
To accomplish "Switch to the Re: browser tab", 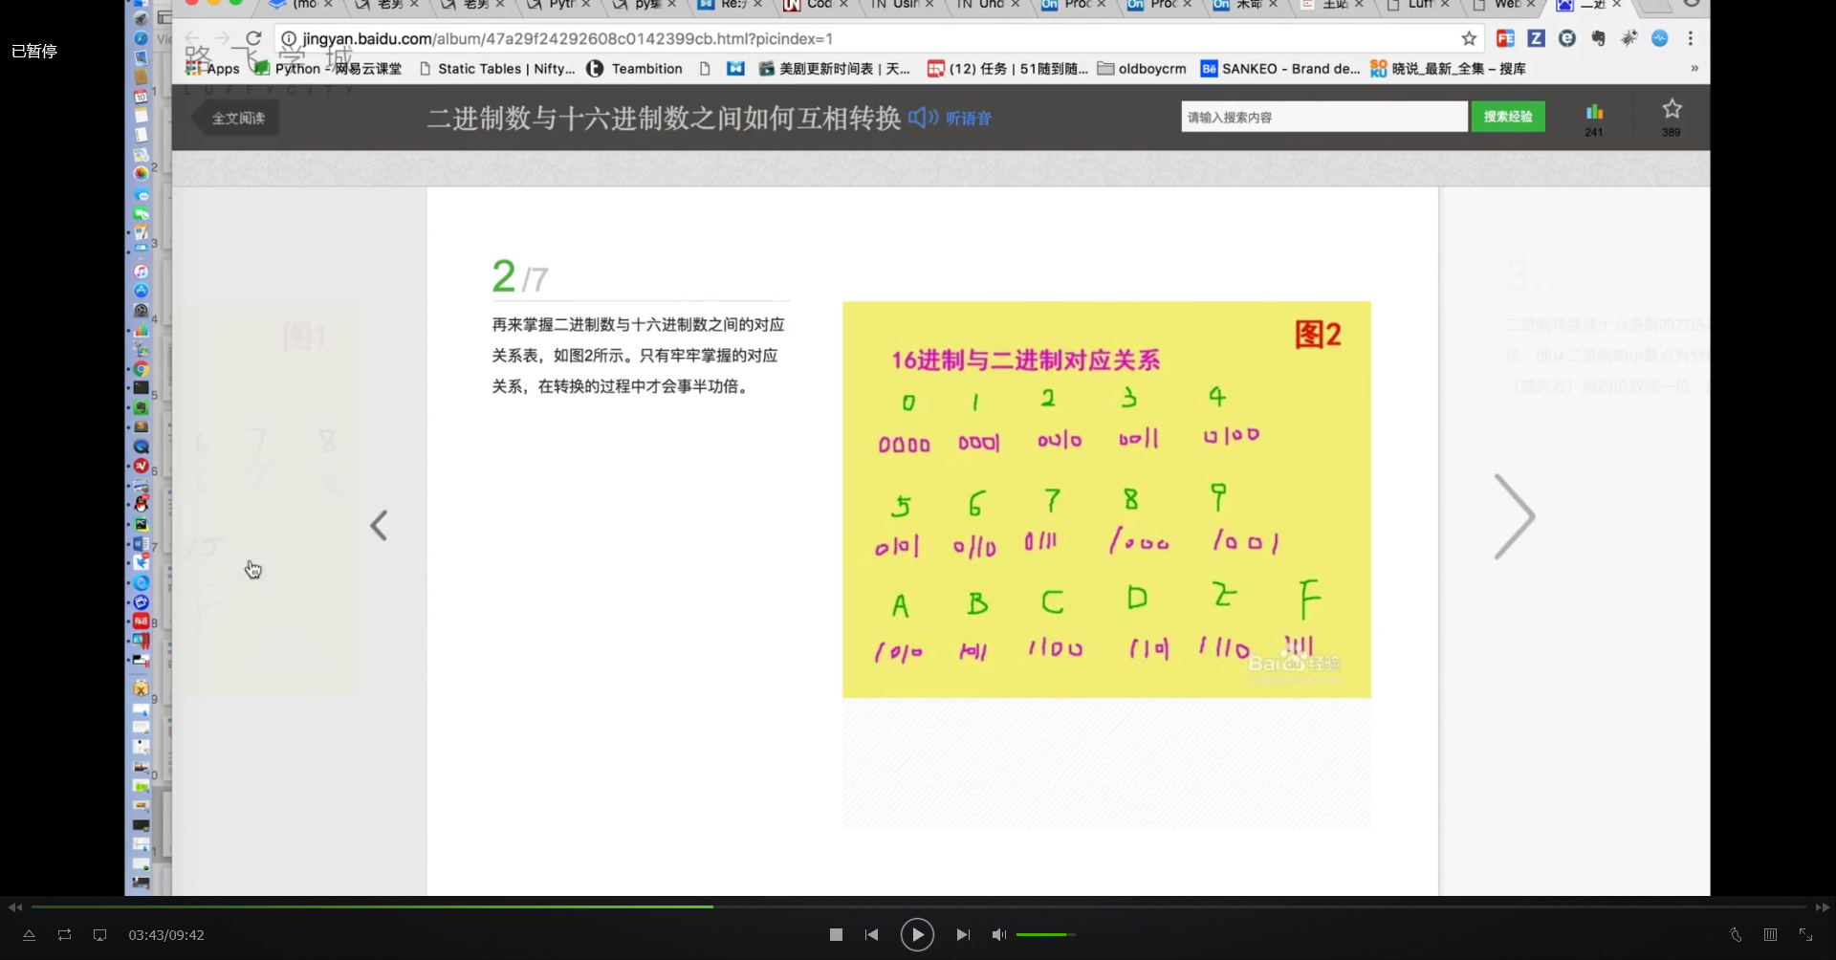I will [x=732, y=5].
